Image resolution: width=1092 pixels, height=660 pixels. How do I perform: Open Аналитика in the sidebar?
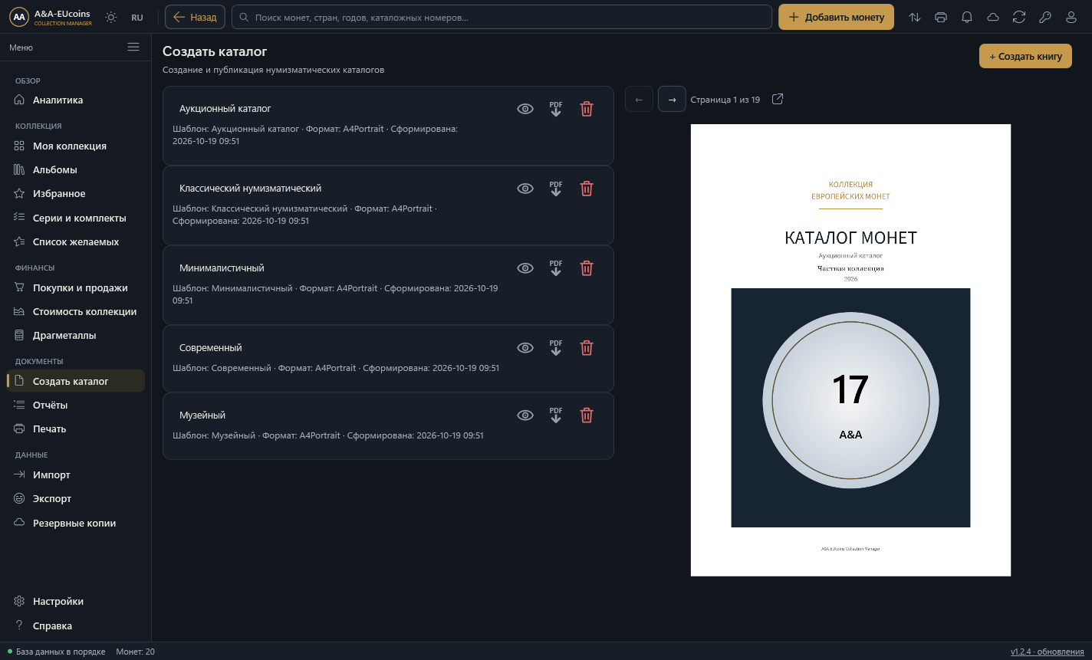tap(75, 100)
